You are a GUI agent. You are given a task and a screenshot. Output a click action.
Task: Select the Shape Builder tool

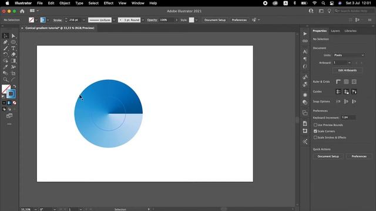(x=5, y=61)
